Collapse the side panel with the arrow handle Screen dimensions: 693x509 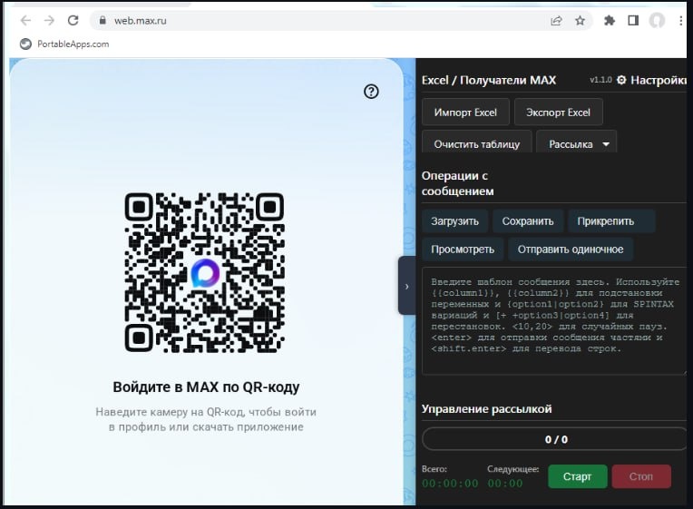tap(406, 286)
